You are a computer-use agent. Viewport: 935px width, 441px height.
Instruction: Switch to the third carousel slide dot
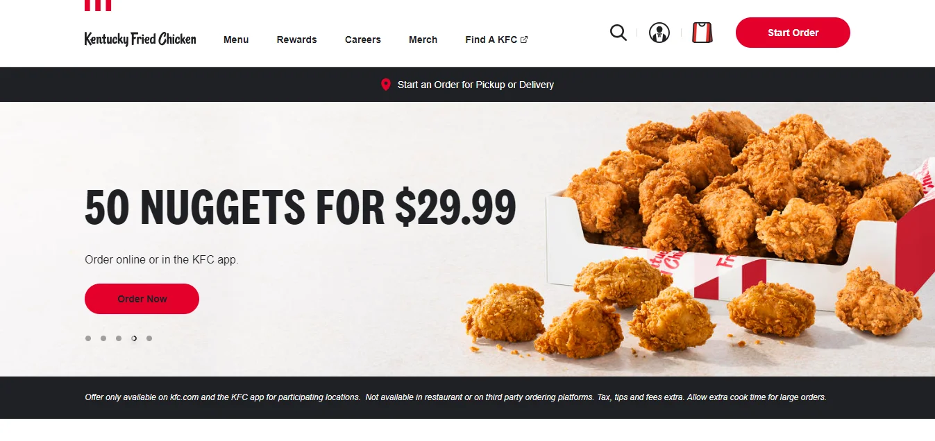tap(119, 338)
